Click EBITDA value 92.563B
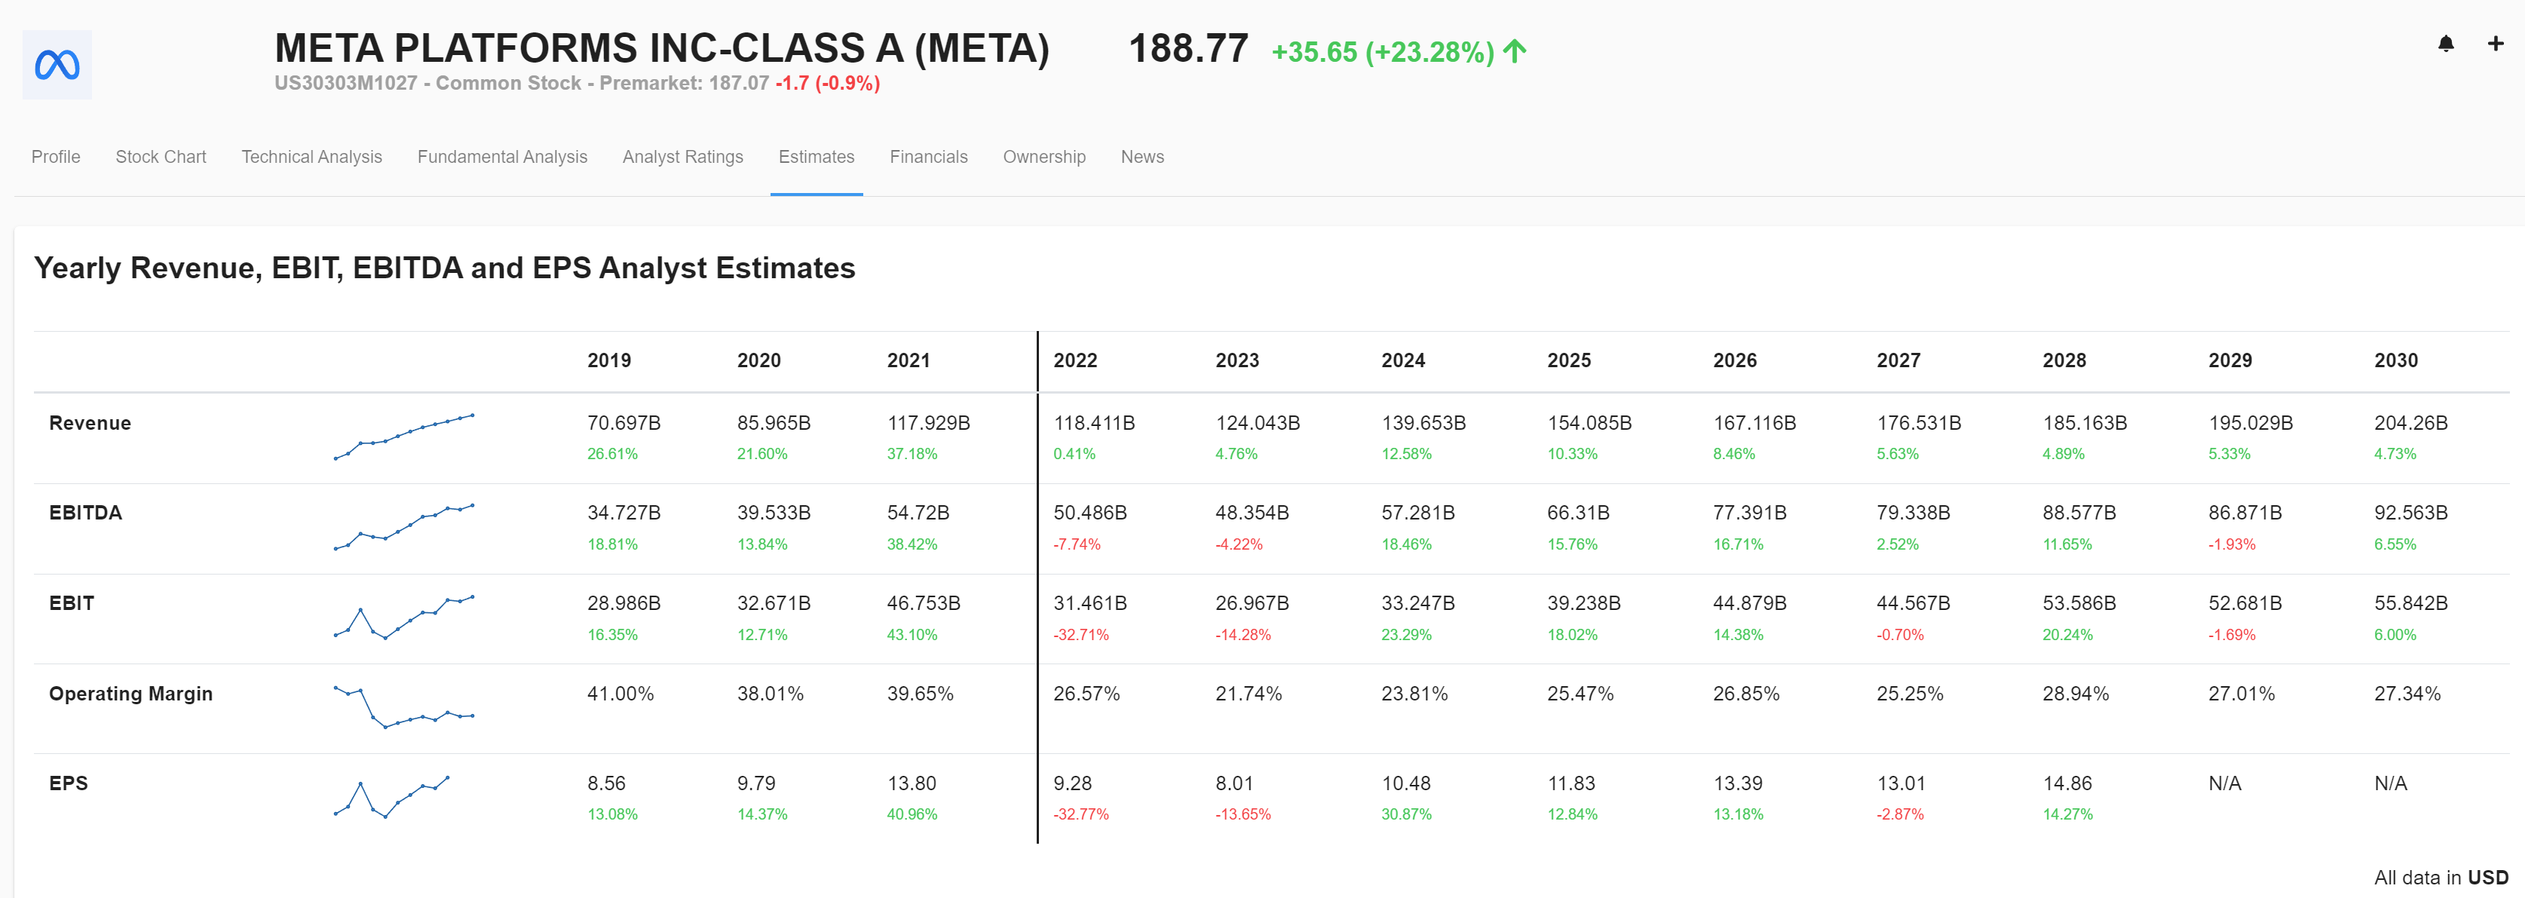This screenshot has height=898, width=2525. [2410, 513]
